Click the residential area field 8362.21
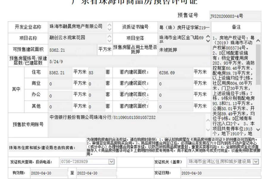The width and height of the screenshot is (268, 179). coord(60,72)
